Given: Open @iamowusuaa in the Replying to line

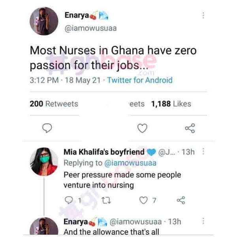Looking at the screenshot, I should point(130,163).
